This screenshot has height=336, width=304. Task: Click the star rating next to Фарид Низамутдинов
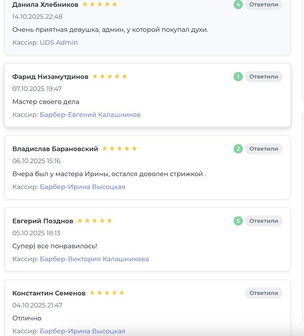tap(109, 76)
